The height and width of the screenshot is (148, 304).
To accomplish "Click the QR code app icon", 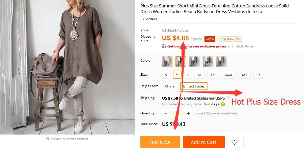I will pos(164,46).
